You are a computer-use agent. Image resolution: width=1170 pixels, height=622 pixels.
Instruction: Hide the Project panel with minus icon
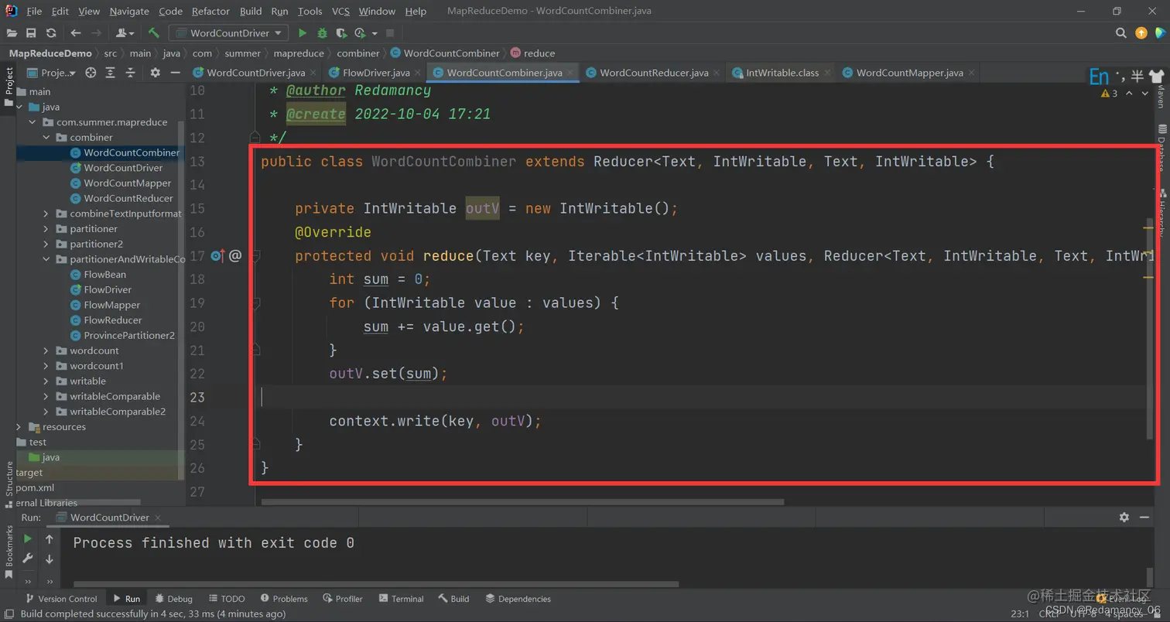click(x=176, y=73)
